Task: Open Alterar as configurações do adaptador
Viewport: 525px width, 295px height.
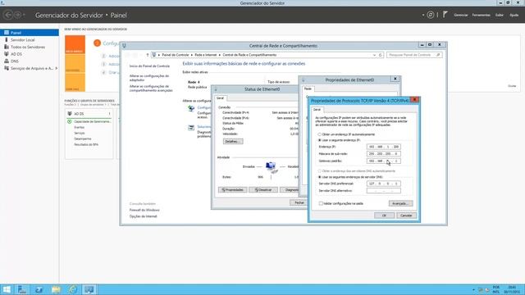Action: pos(149,78)
